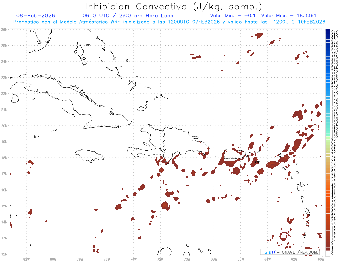This screenshot has width=341, height=263.
Task: Click the darkest blue swatch atop the colorbar
Action: [328, 30]
